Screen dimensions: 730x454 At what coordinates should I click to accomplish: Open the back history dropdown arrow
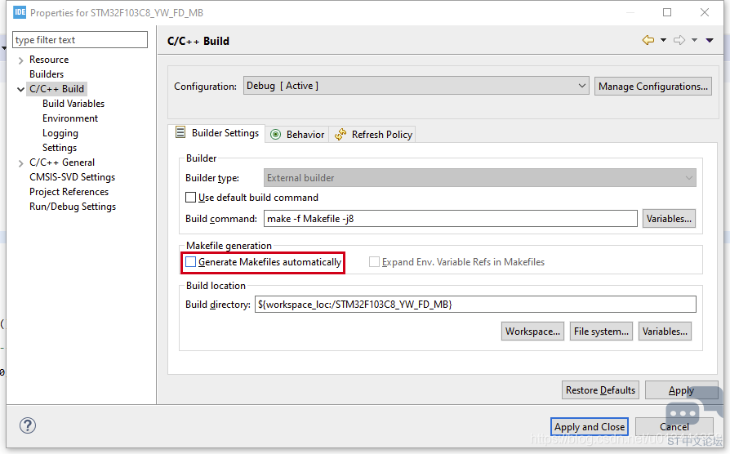[x=663, y=40]
